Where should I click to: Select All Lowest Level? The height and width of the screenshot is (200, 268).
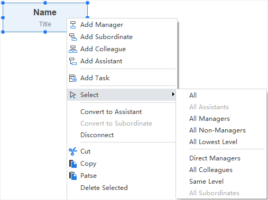213,142
